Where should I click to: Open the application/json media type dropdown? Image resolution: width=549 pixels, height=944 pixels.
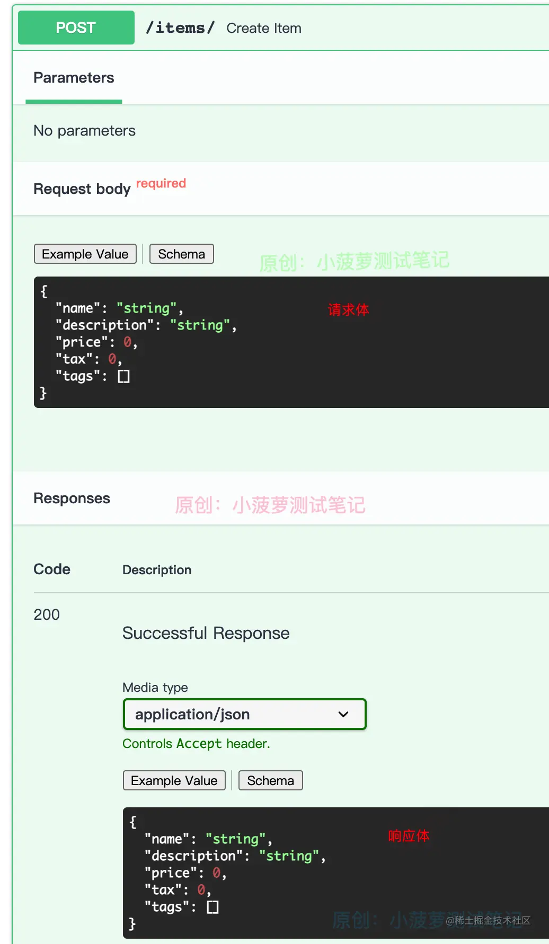click(244, 714)
